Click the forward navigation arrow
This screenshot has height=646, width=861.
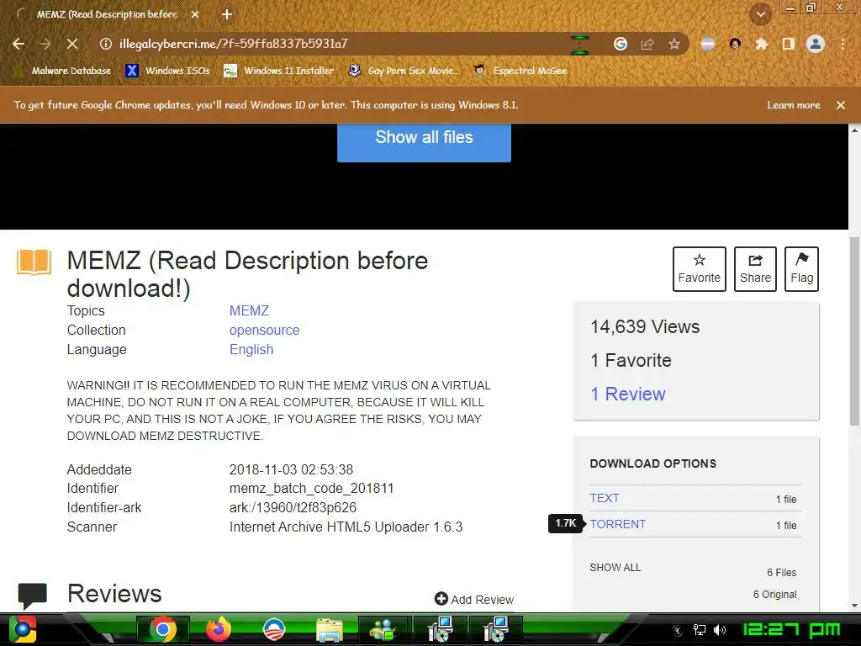[x=45, y=44]
